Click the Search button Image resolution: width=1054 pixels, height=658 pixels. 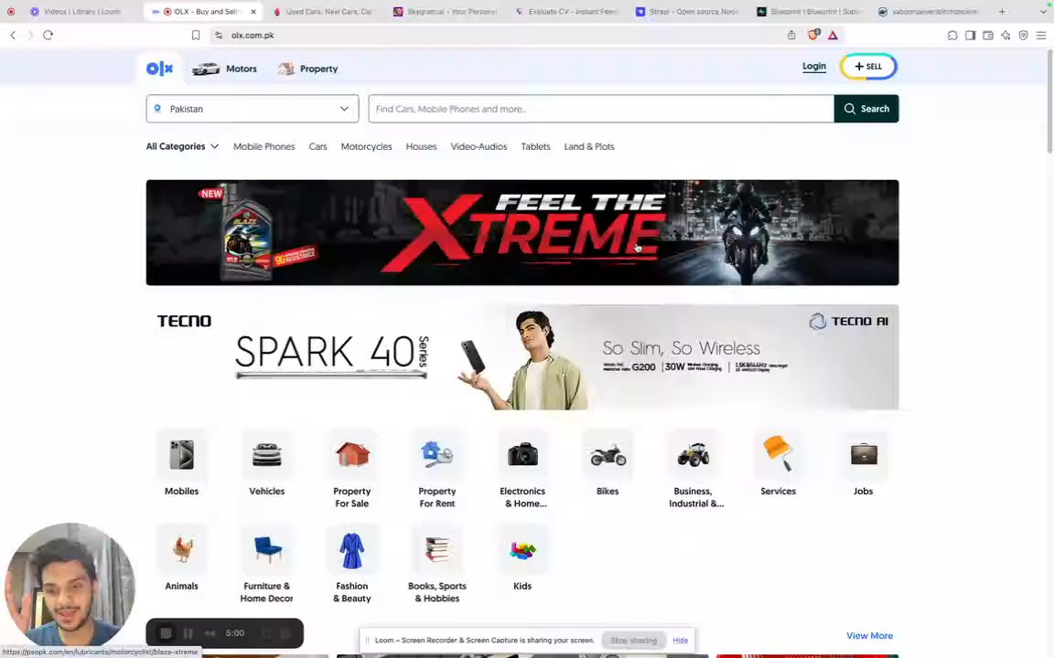click(866, 109)
